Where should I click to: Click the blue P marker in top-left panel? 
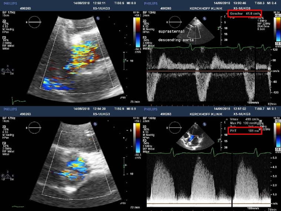(x=96, y=17)
